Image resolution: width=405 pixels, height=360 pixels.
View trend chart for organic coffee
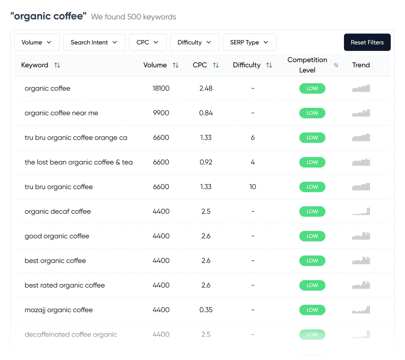tap(361, 88)
